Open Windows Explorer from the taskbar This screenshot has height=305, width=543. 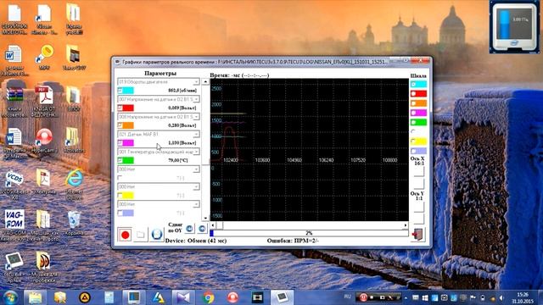point(35,297)
